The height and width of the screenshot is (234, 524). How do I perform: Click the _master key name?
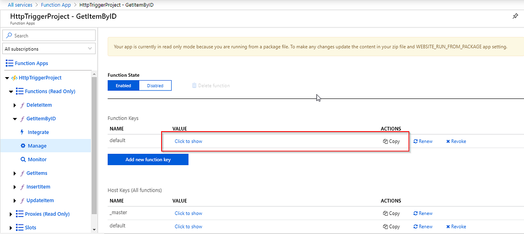pos(117,213)
